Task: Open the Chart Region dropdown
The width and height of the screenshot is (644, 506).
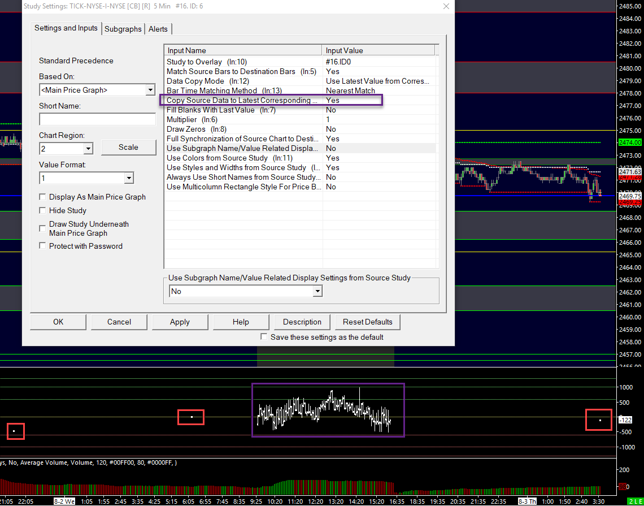Action: (x=88, y=148)
